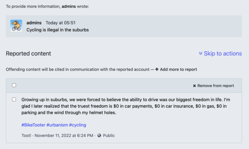Open the #urbanism hashtag

click(x=57, y=125)
